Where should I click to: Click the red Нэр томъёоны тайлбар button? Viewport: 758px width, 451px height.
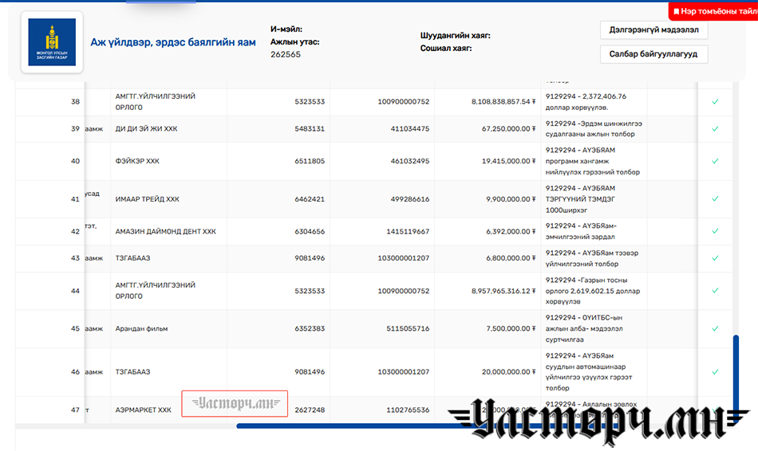(x=714, y=11)
